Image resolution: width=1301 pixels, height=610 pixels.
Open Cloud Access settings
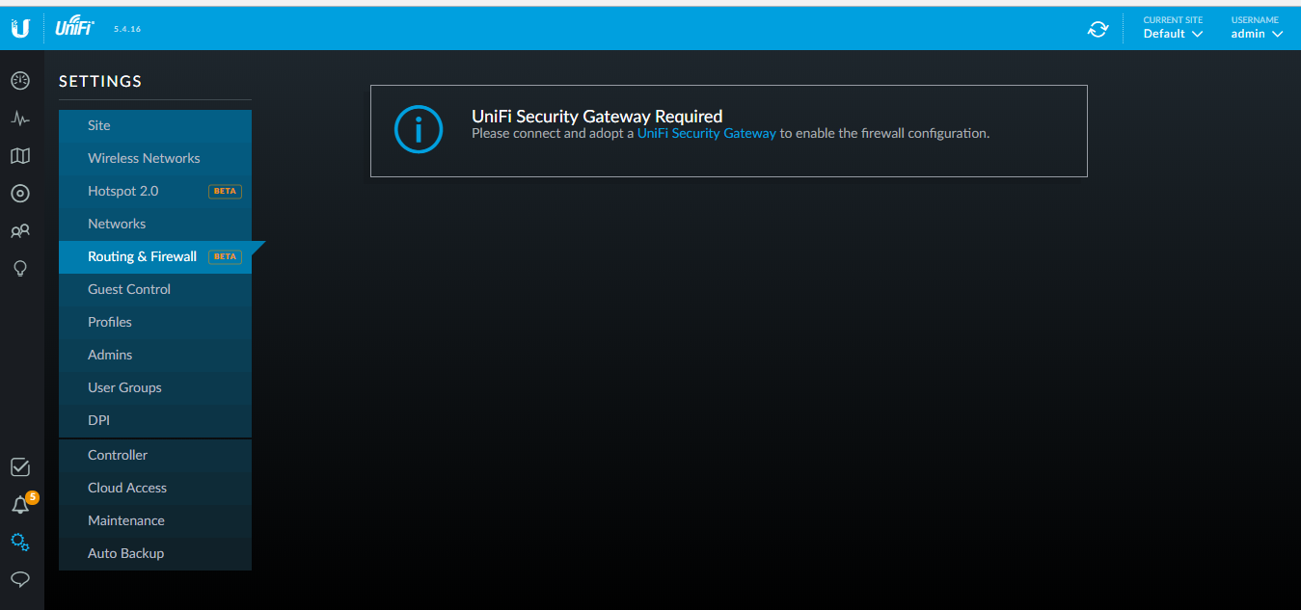click(155, 488)
